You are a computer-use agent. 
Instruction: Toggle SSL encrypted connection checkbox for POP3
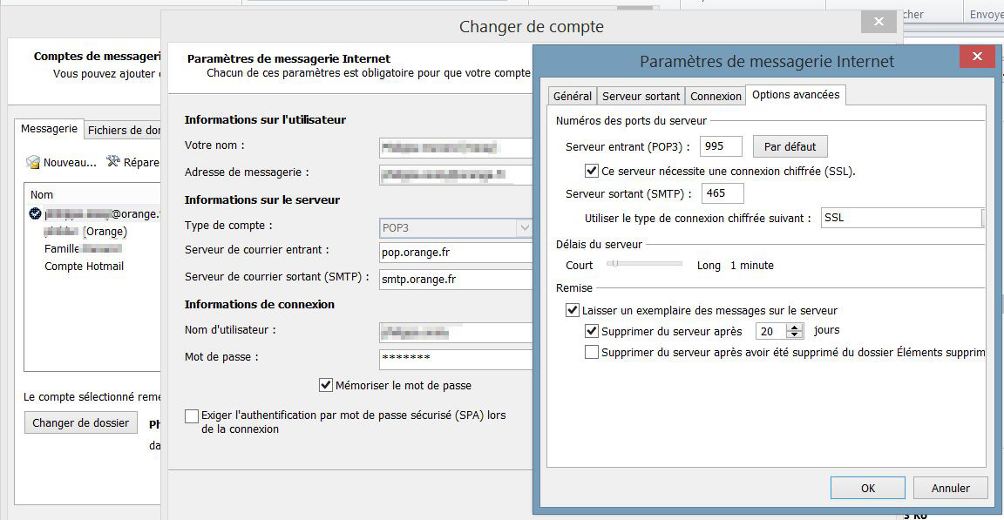tap(592, 171)
